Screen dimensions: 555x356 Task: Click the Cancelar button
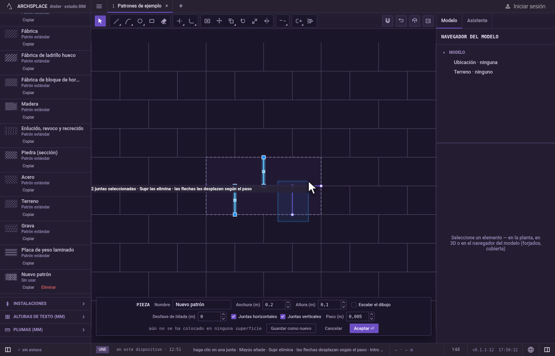[333, 328]
